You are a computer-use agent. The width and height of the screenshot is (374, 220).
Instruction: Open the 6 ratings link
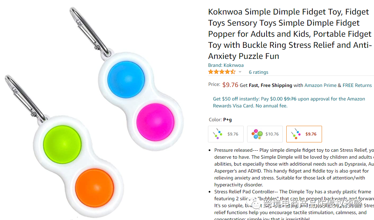pyautogui.click(x=258, y=72)
